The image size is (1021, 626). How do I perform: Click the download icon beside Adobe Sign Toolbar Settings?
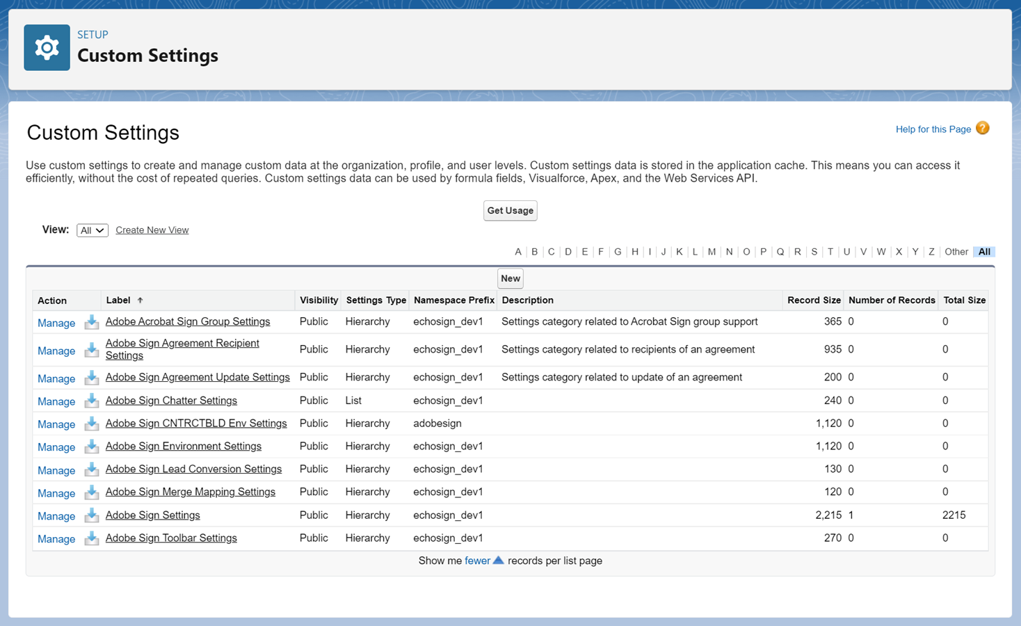[91, 539]
